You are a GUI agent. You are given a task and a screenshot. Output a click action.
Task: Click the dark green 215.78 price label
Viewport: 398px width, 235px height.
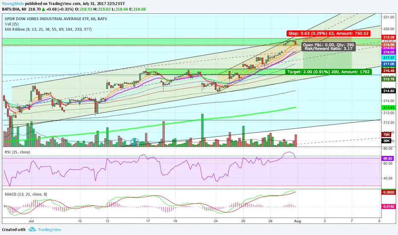389,79
